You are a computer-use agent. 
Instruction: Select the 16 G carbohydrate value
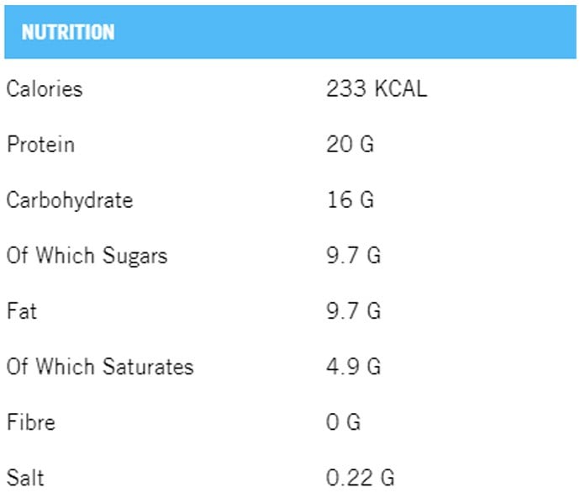pos(350,200)
